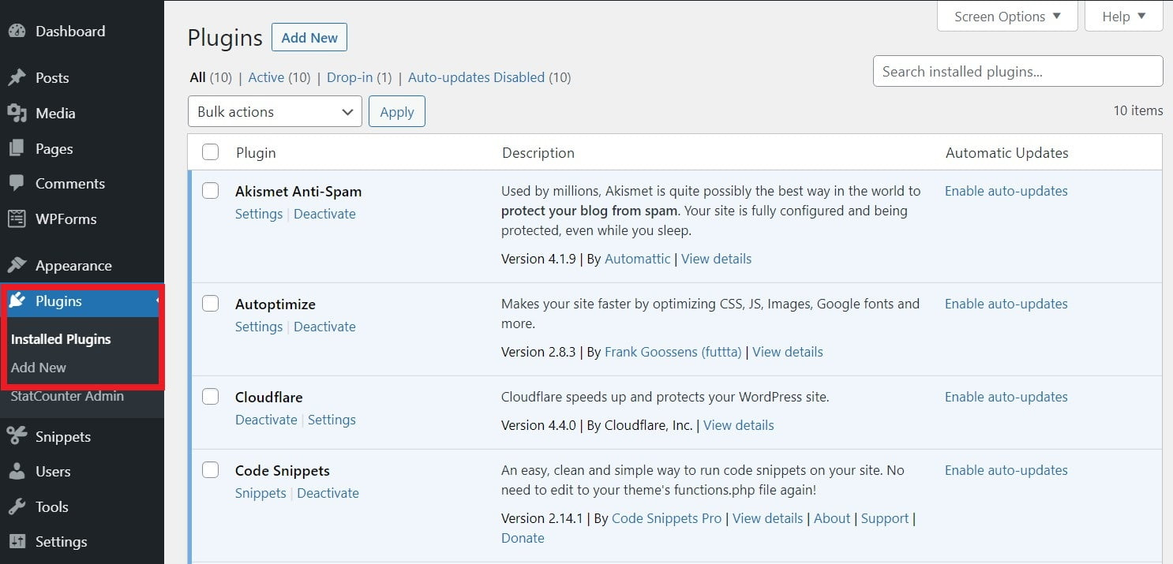The image size is (1173, 564).
Task: Click the Snippets scissors icon
Action: [17, 437]
